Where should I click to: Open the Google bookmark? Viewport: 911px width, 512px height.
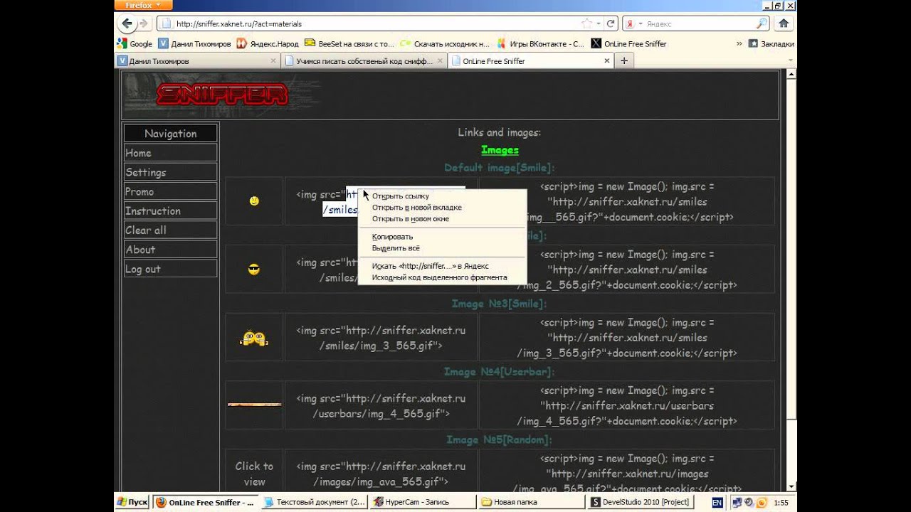135,43
